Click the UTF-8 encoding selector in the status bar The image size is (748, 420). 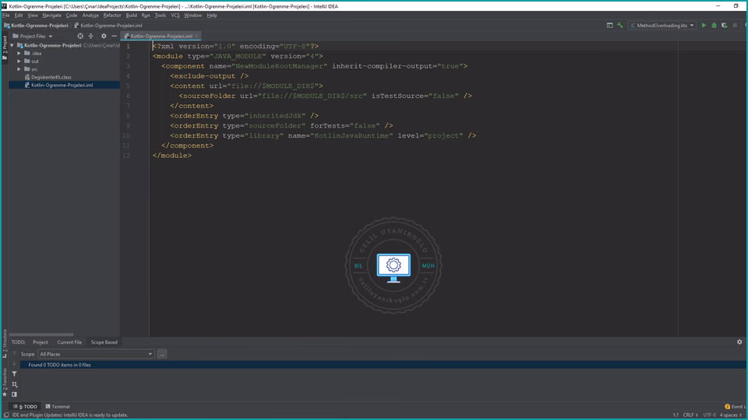tap(709, 415)
